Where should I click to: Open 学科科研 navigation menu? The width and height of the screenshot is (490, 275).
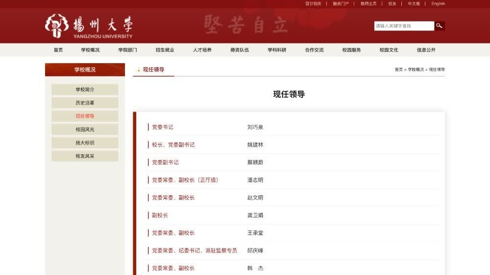(x=277, y=50)
